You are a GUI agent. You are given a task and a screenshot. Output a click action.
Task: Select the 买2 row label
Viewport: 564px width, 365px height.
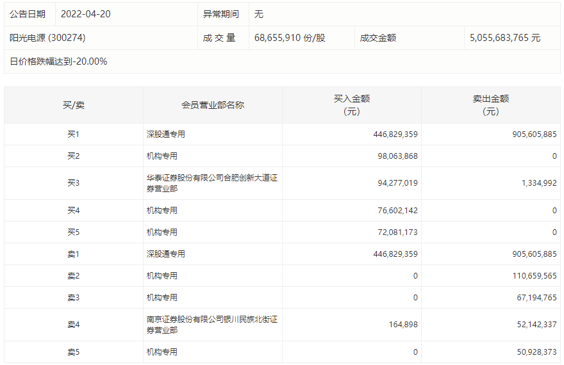coord(73,156)
